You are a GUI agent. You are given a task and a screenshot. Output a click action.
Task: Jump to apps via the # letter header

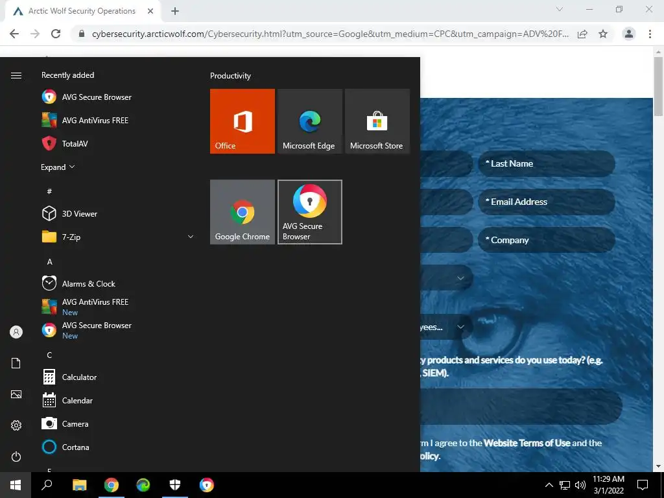pyautogui.click(x=49, y=191)
